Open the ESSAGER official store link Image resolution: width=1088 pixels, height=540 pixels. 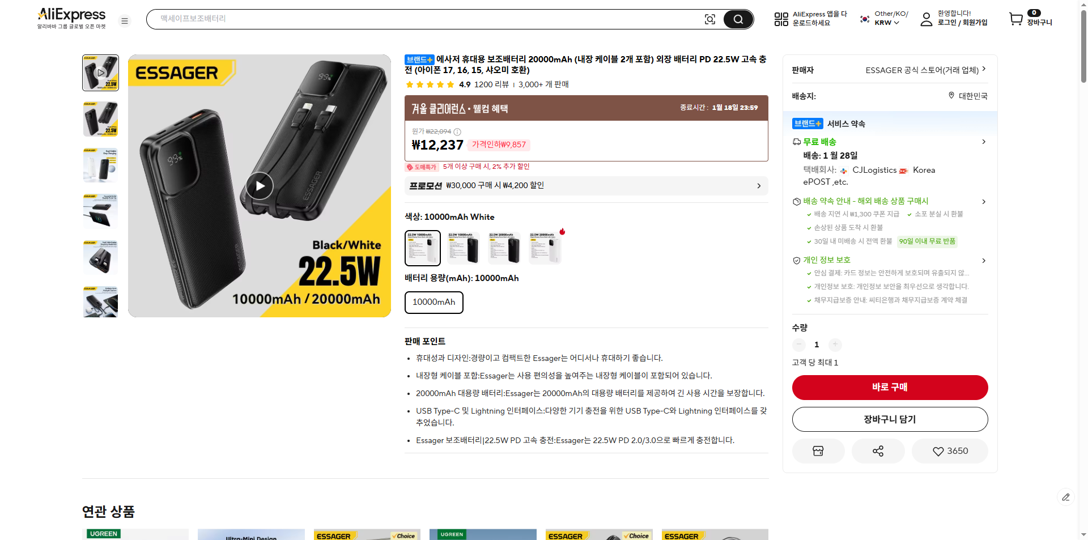click(925, 70)
